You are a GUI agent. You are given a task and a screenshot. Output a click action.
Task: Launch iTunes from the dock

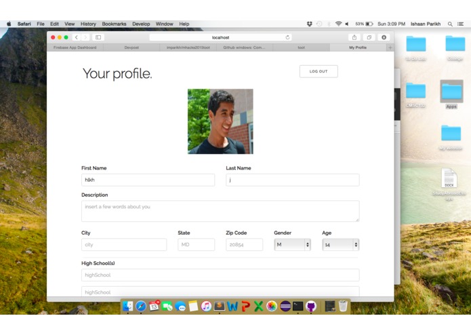pyautogui.click(x=206, y=306)
